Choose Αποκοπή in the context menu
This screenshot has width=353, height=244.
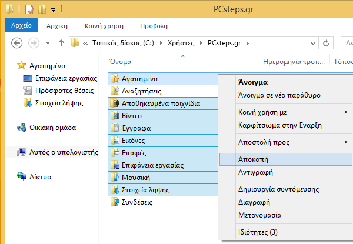pos(286,159)
